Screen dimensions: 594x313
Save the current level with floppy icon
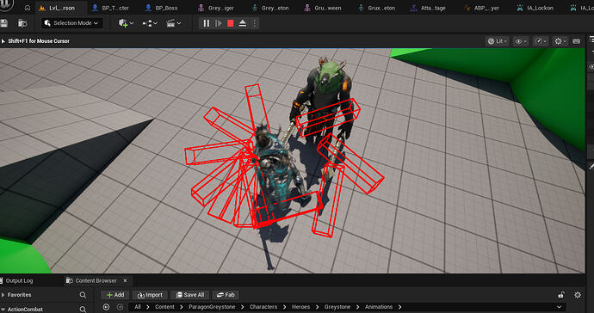(x=3, y=23)
